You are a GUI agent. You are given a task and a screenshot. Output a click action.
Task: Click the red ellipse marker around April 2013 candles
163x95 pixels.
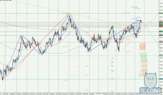click(101, 38)
